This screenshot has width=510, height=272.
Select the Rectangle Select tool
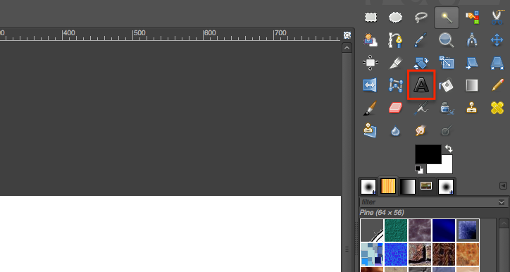click(371, 17)
